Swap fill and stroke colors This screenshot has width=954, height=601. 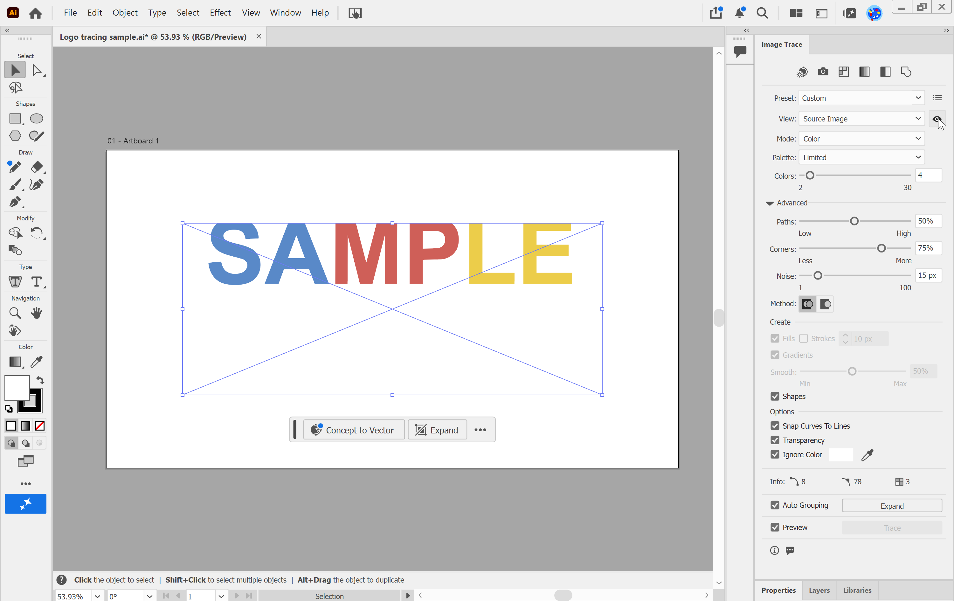(40, 380)
